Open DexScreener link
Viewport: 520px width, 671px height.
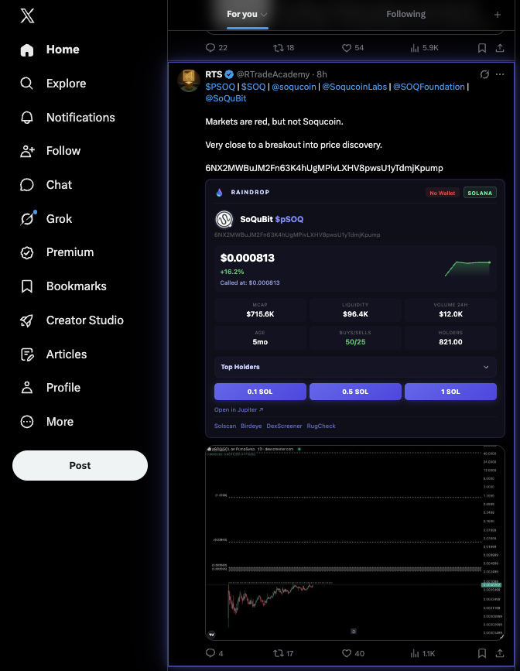[284, 426]
